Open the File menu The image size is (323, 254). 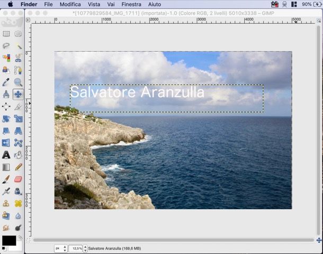[48, 4]
